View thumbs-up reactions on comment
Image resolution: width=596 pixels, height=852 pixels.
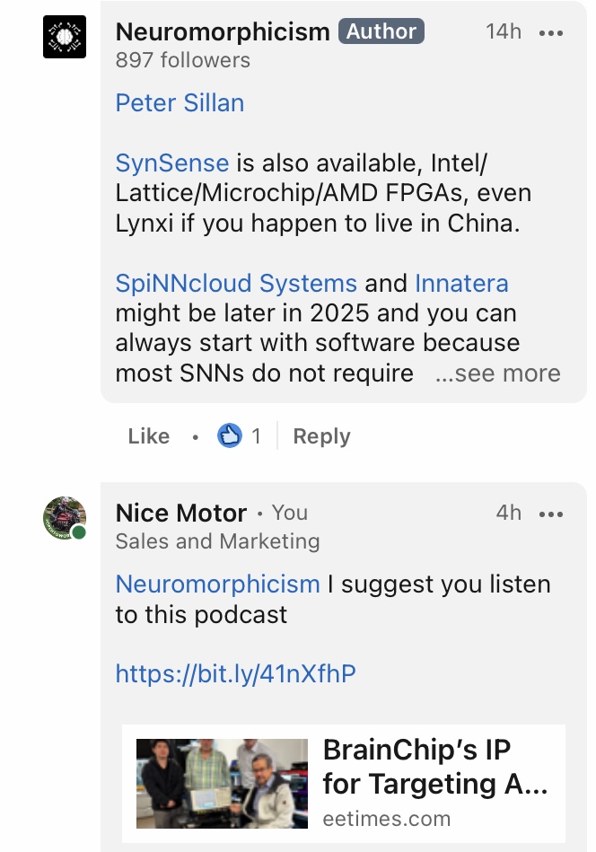pos(239,435)
